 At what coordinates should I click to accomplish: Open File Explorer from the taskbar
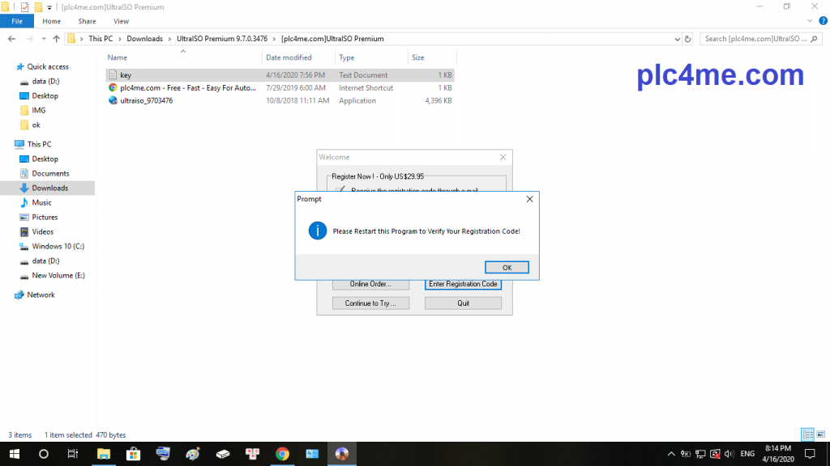(104, 454)
